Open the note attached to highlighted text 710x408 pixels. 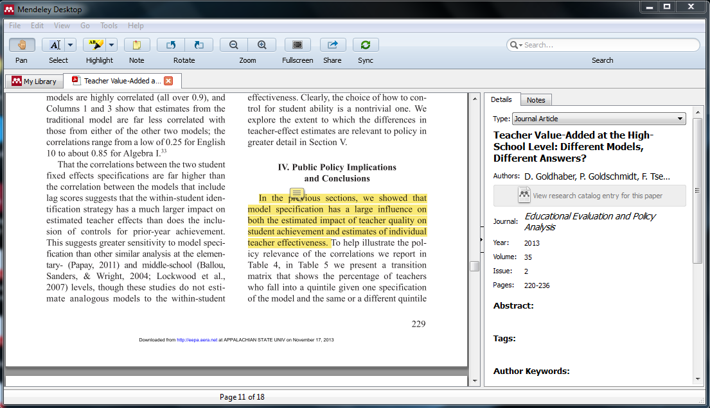point(297,193)
